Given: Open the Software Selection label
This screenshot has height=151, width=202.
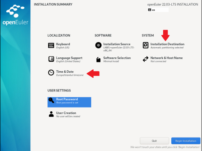Looking at the screenshot, I should click(x=117, y=58).
